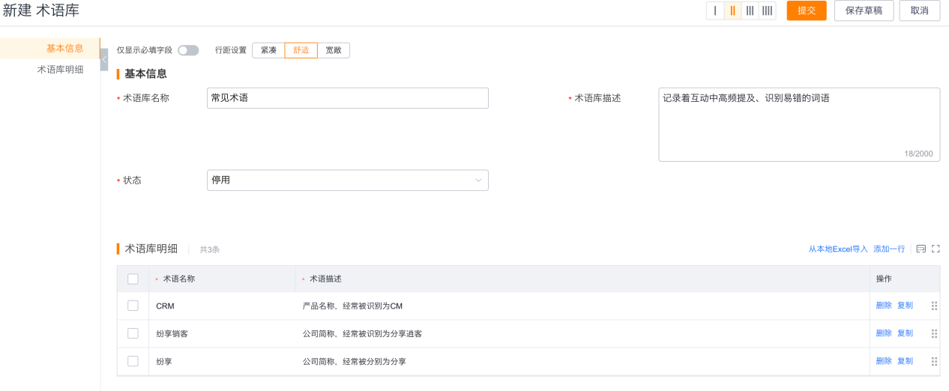
Task: Select 紧凑 row spacing option
Action: [268, 50]
